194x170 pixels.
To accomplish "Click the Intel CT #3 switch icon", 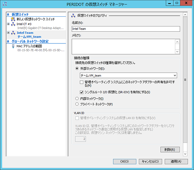I will [x=13, y=24].
